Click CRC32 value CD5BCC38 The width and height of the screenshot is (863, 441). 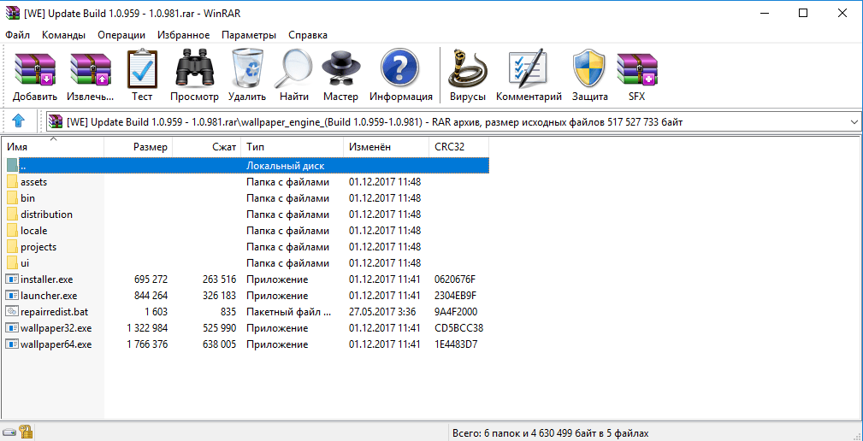click(458, 328)
